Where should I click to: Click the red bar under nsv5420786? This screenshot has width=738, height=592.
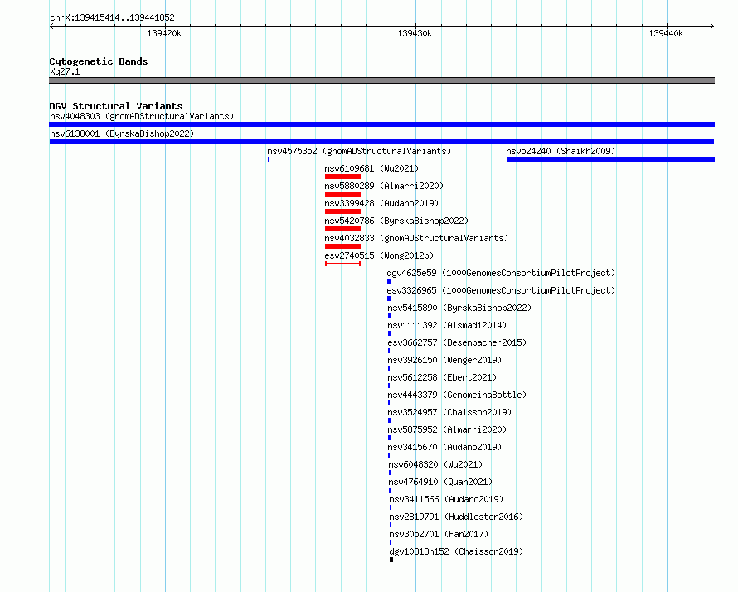point(342,229)
